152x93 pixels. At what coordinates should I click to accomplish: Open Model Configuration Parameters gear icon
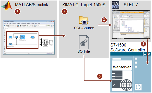tap(21, 26)
